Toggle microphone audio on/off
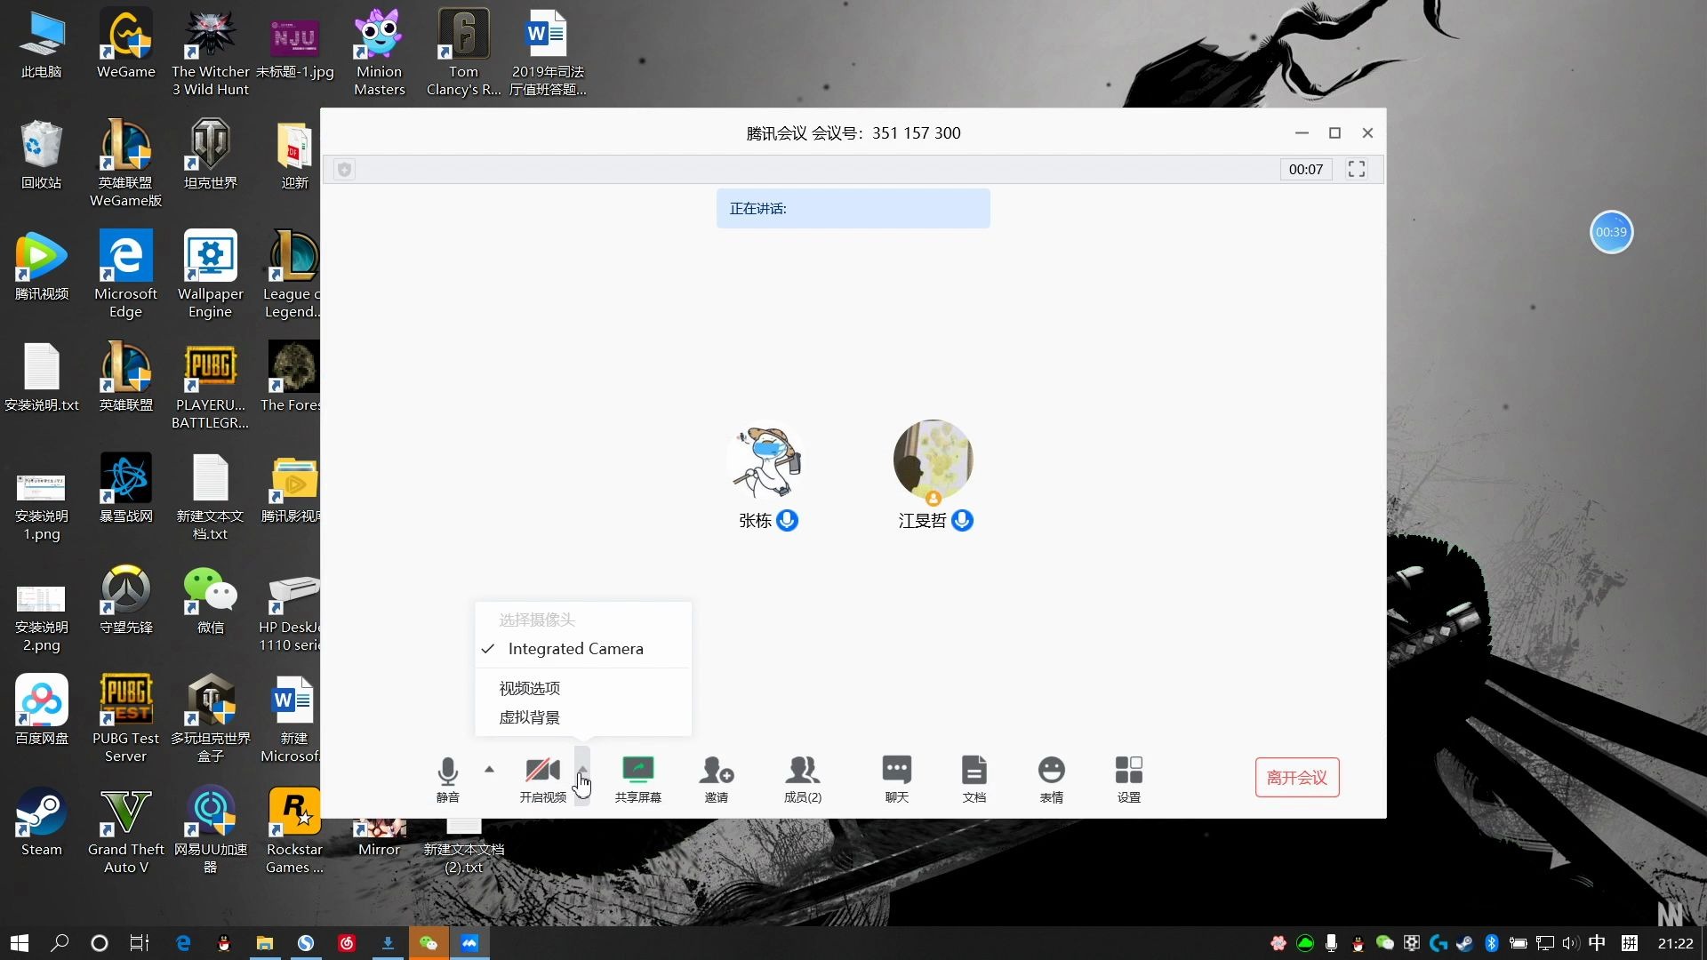The width and height of the screenshot is (1707, 960). pyautogui.click(x=446, y=777)
